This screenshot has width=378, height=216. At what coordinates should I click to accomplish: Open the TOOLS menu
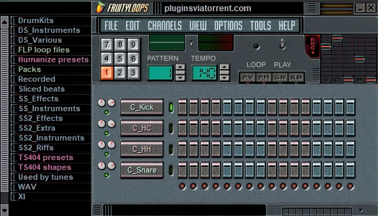click(260, 26)
